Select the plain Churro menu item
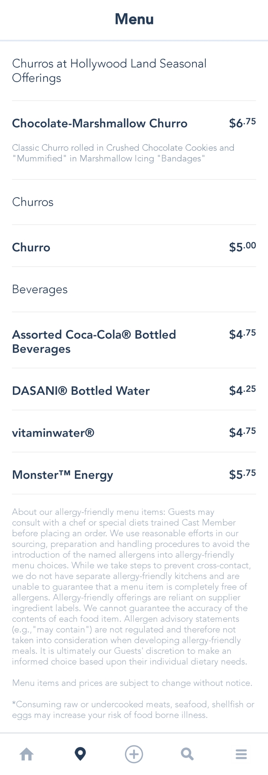 [31, 247]
